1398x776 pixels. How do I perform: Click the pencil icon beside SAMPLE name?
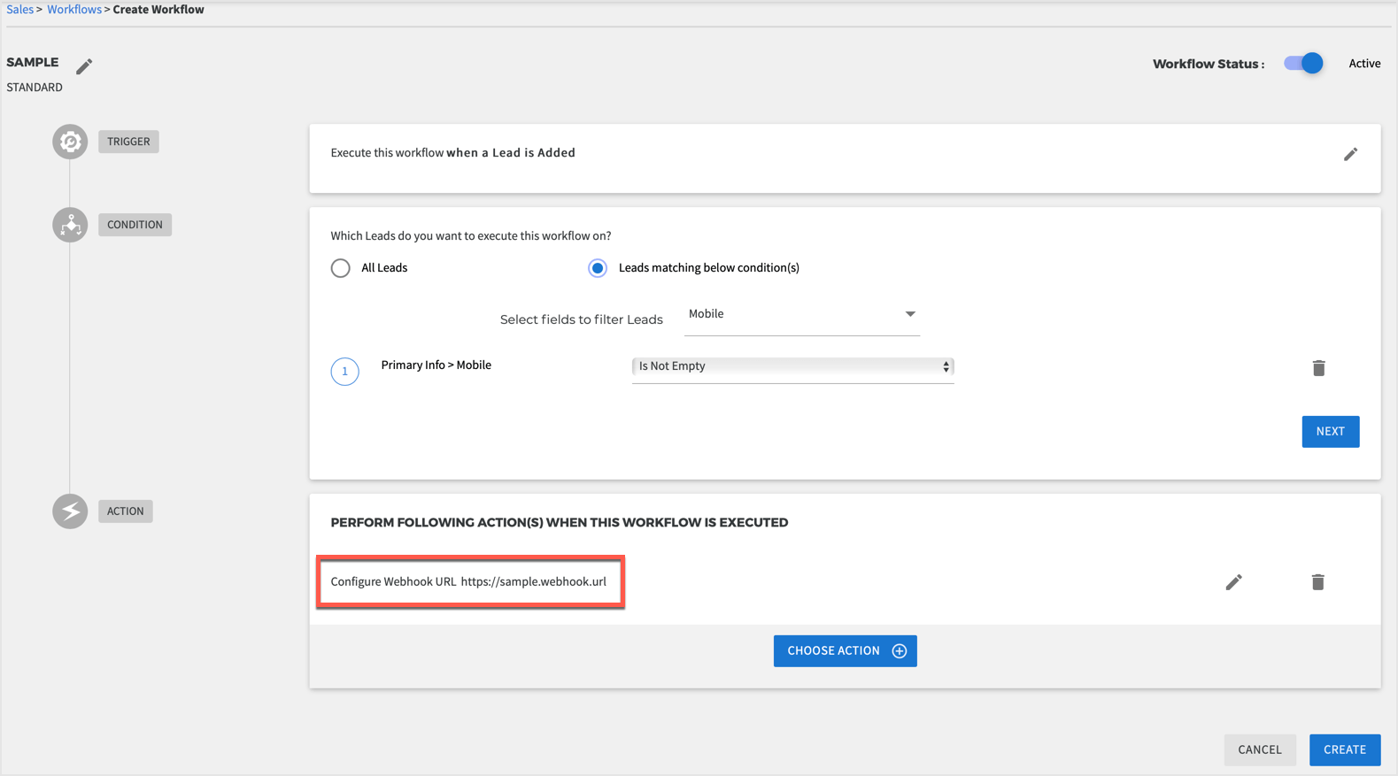click(84, 66)
